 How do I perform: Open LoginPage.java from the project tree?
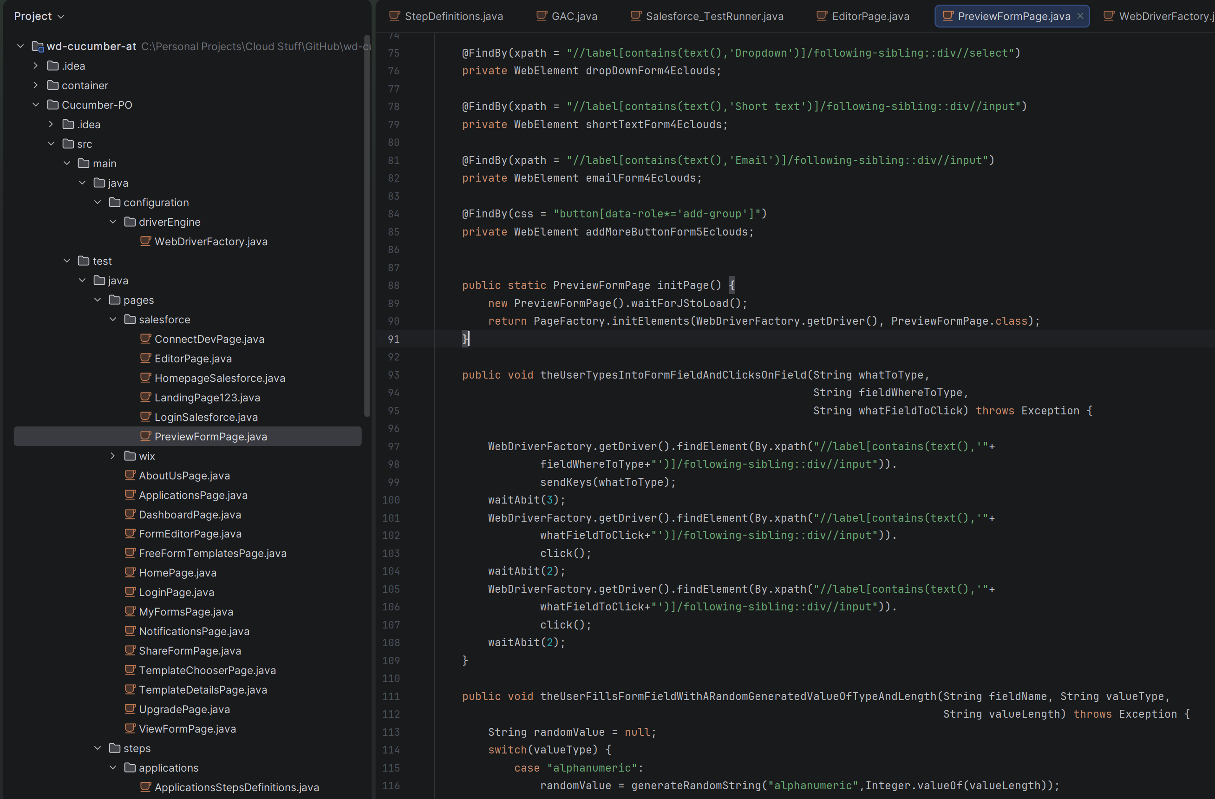176,592
